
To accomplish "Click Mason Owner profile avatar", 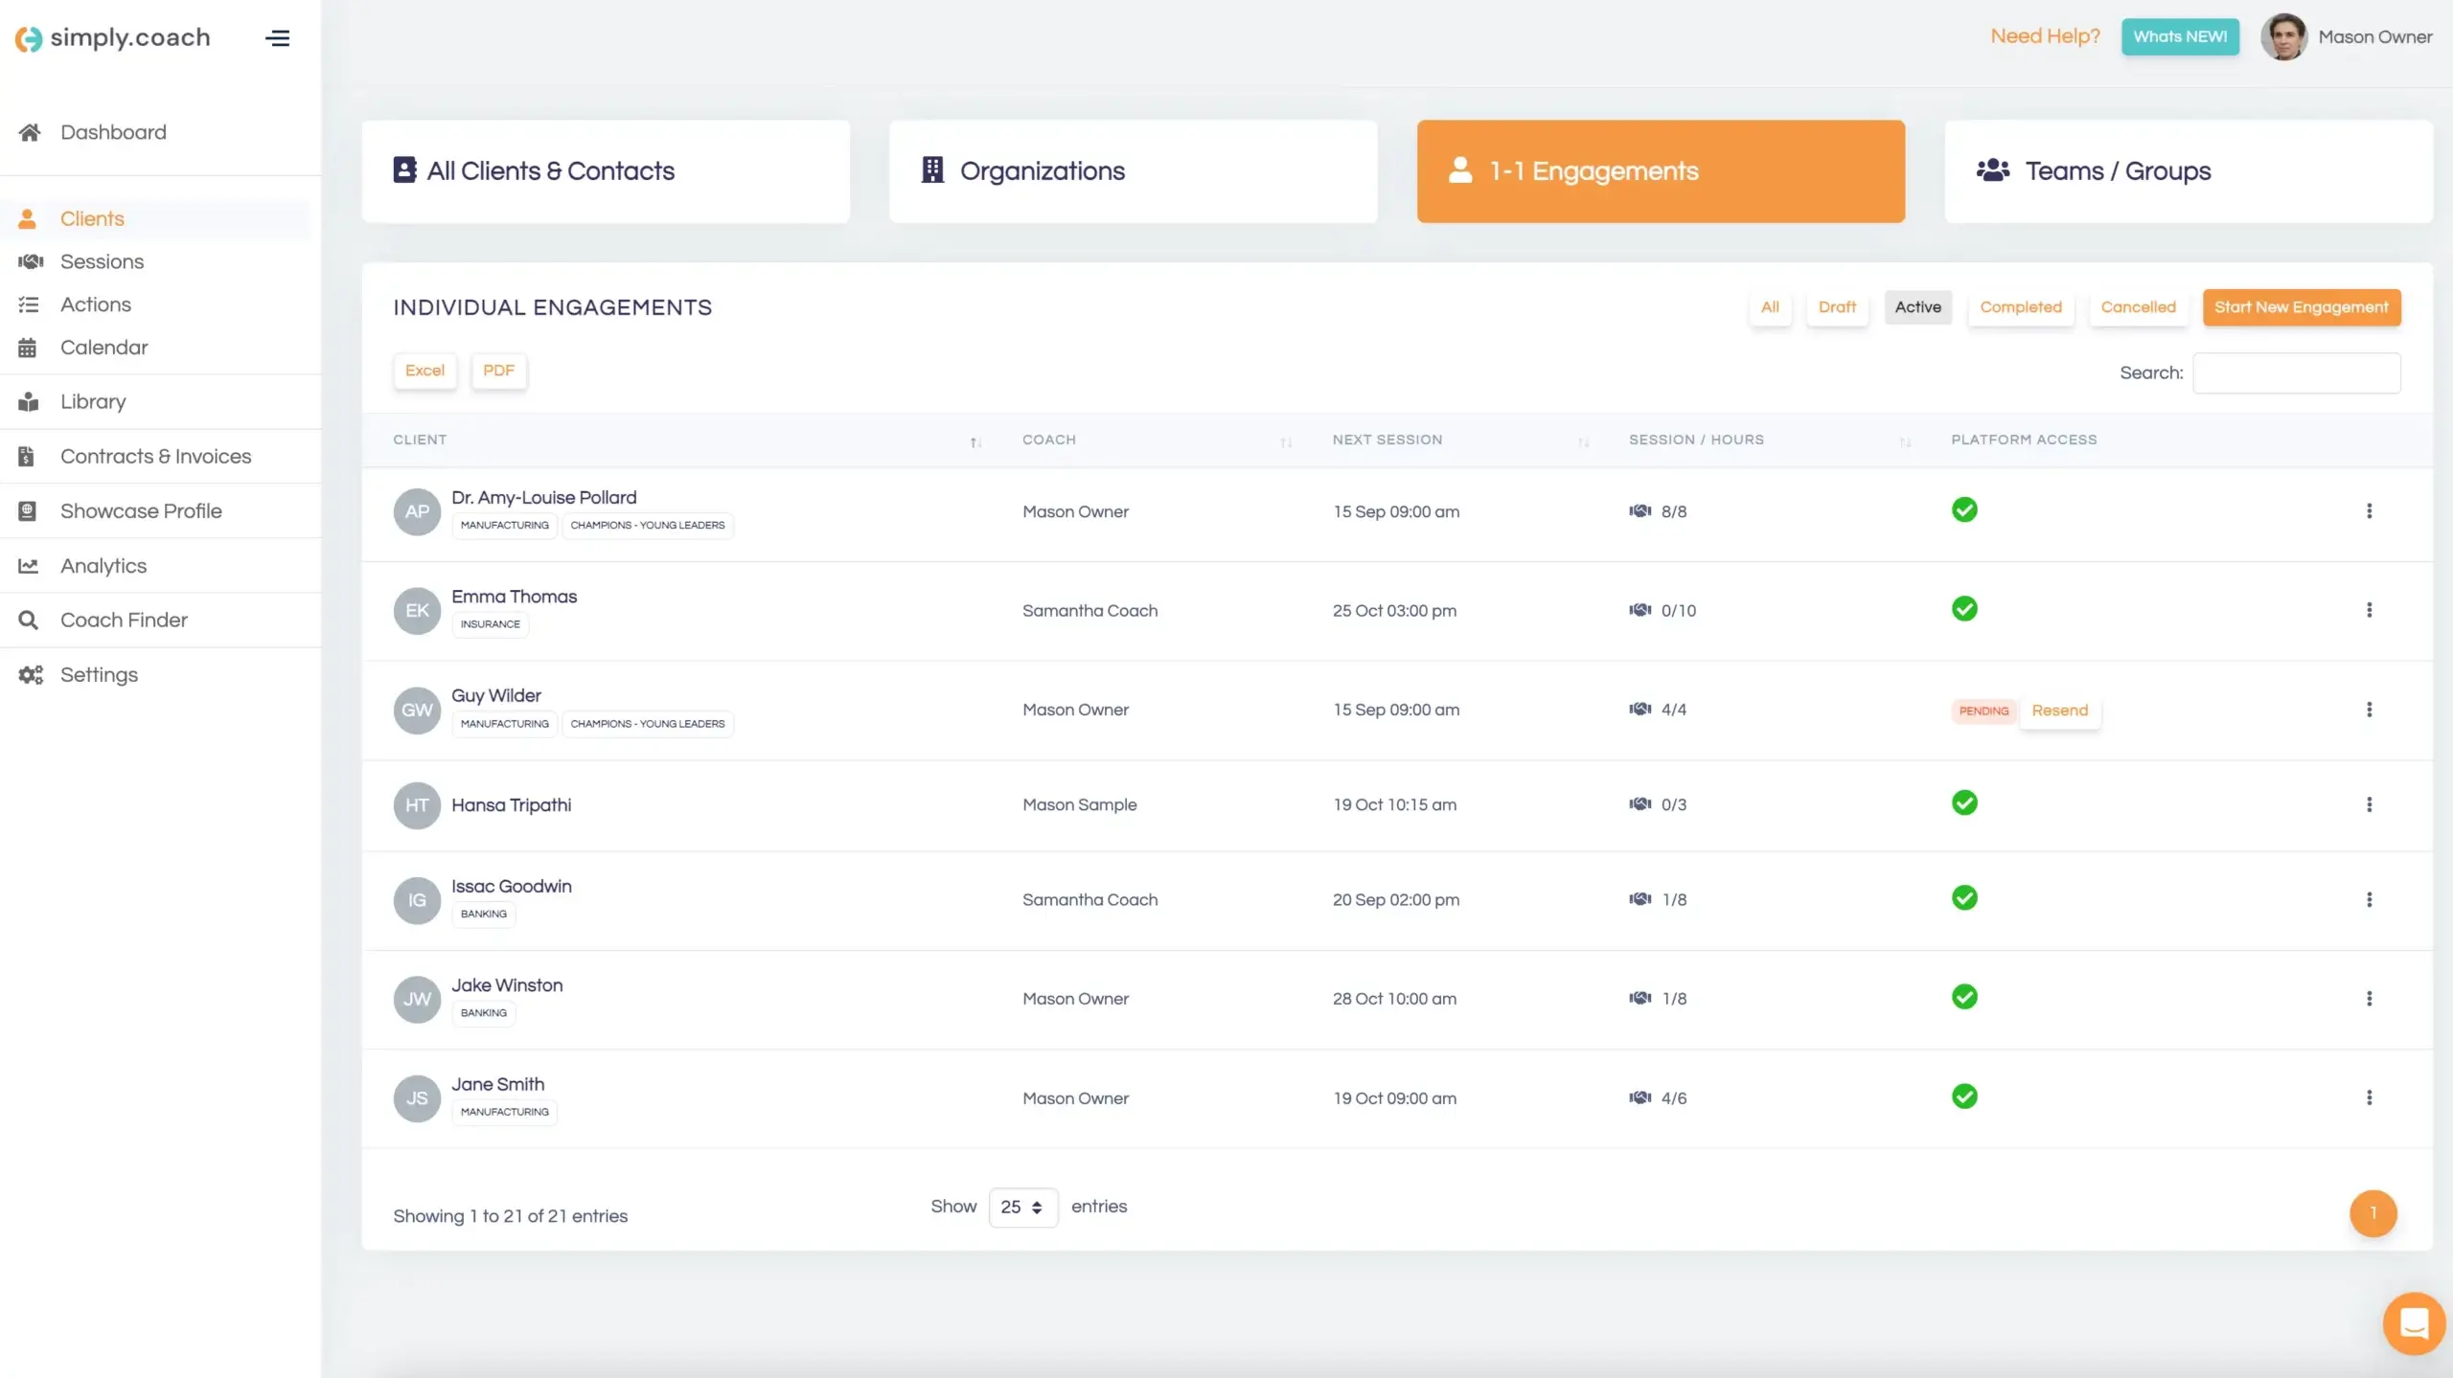I will click(2283, 37).
